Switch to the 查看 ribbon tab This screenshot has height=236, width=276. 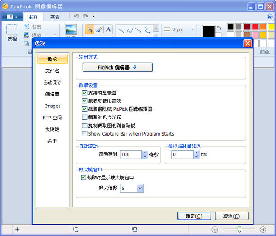click(55, 17)
